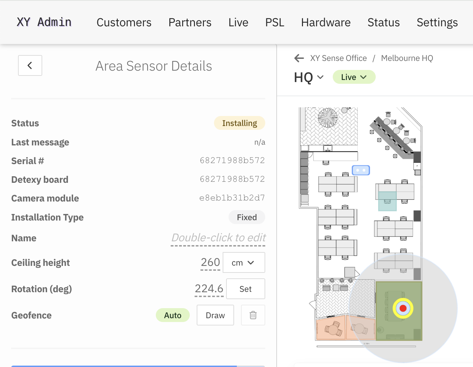Open the Status menu item
473x367 pixels.
[384, 23]
